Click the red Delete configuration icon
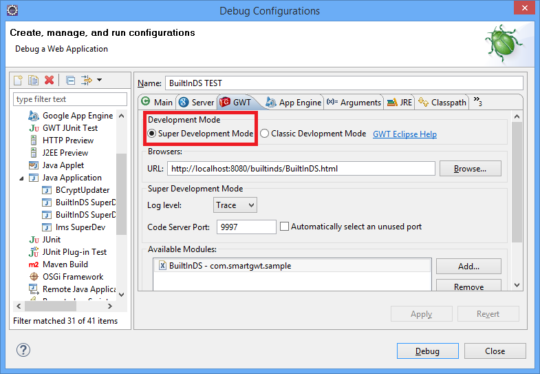The image size is (540, 374). tap(49, 81)
